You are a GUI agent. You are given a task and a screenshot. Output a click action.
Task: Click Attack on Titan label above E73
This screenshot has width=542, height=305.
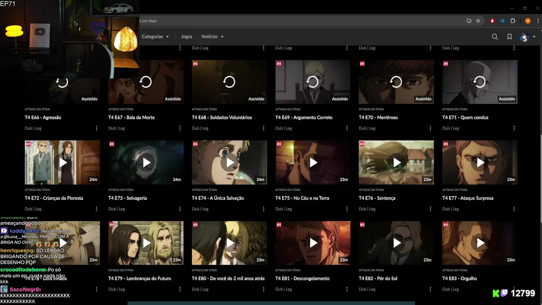tap(121, 190)
